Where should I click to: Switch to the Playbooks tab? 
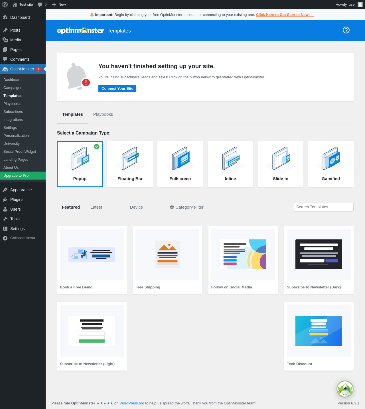103,114
